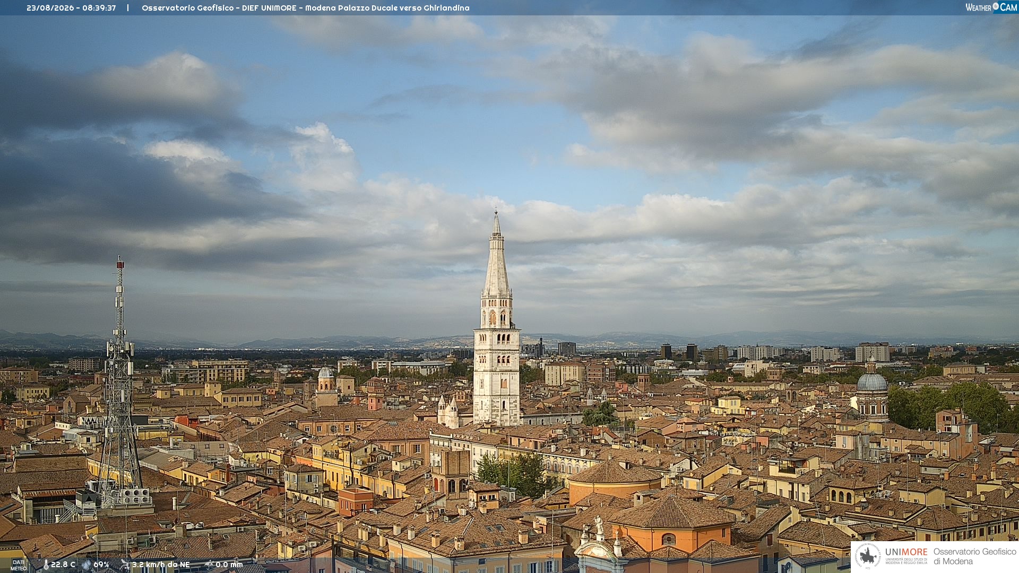Click the Osservatorio Geofisico di Modena banner text
This screenshot has width=1019, height=573.
tap(975, 557)
